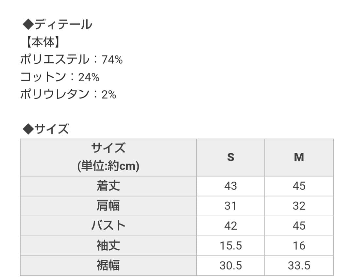Tap the 肩幅 row label
Viewport: 353px width, 278px height.
[108, 206]
